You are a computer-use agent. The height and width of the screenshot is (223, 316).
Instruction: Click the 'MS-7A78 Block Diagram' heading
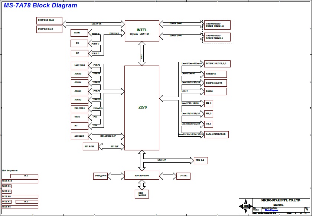[x=40, y=5]
